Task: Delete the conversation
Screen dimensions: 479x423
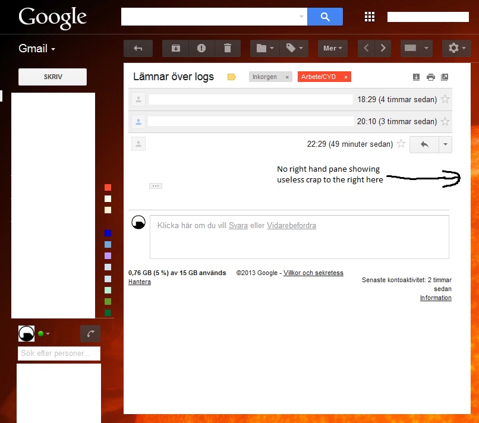Action: pyautogui.click(x=228, y=49)
